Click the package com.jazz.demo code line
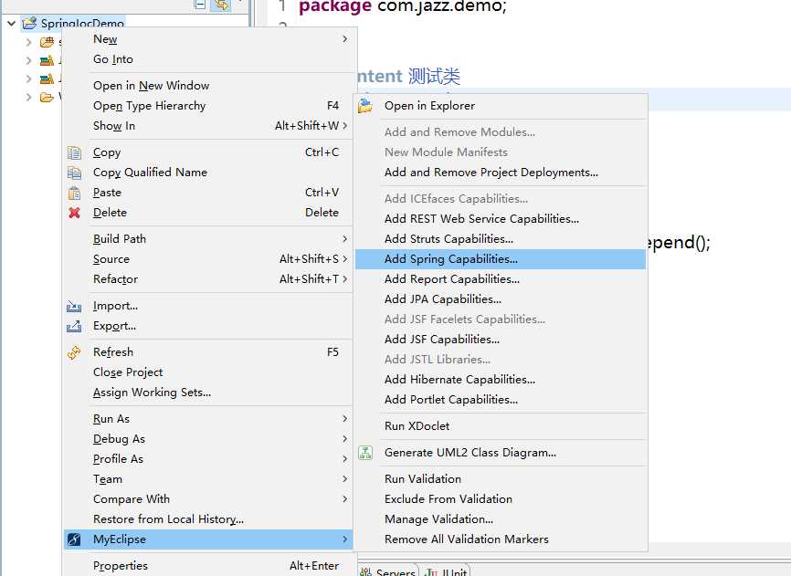 pyautogui.click(x=403, y=6)
